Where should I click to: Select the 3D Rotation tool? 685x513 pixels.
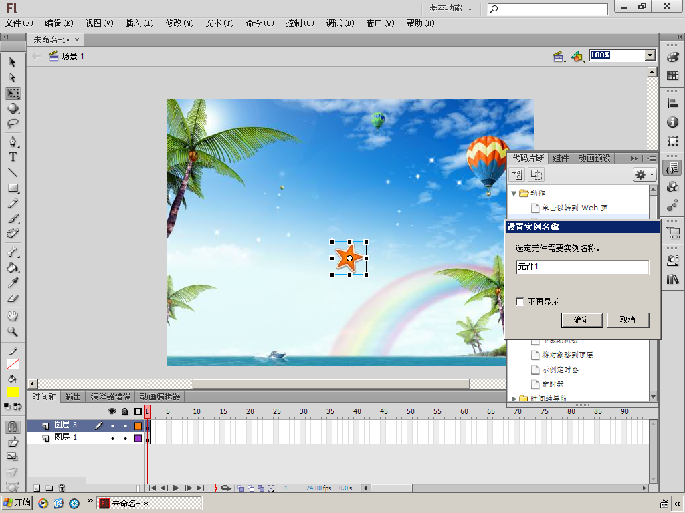[x=13, y=108]
